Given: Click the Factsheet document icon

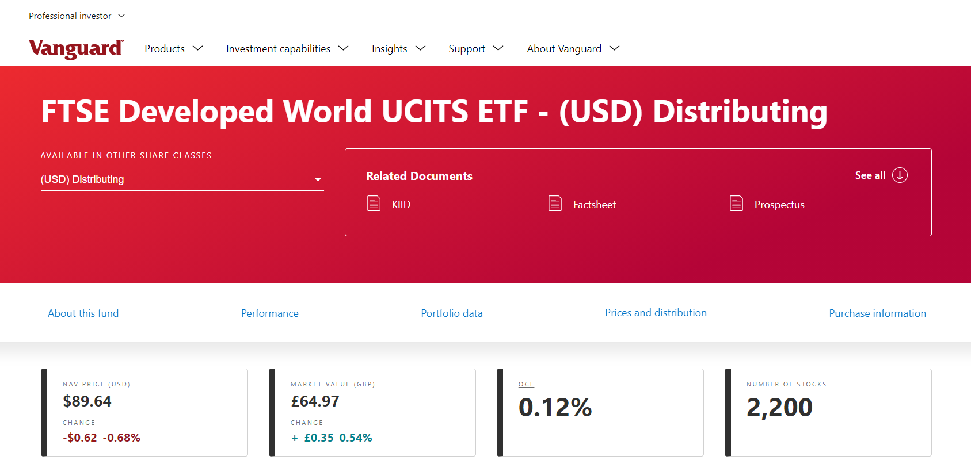Looking at the screenshot, I should tap(555, 204).
